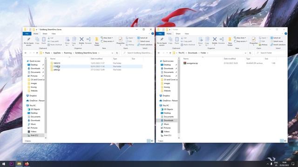Go up one level in the Folder window
The width and height of the screenshot is (298, 167).
[170, 53]
